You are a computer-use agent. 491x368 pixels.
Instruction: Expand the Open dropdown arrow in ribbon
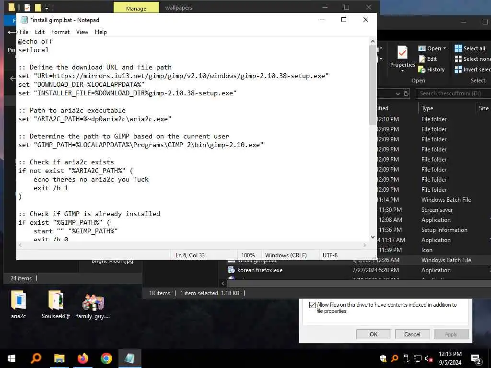coord(444,48)
